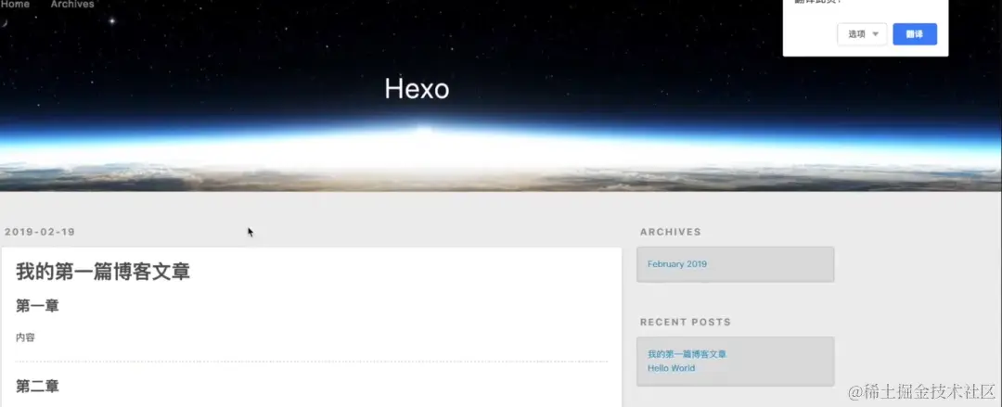The height and width of the screenshot is (407, 1002).
Task: Open the Home navigation link
Action: click(x=15, y=4)
